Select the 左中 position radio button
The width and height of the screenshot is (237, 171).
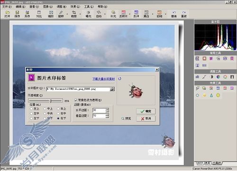(x=31, y=113)
